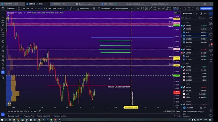Select the Все (All) date range
This screenshot has width=218, height=122.
tap(35, 111)
